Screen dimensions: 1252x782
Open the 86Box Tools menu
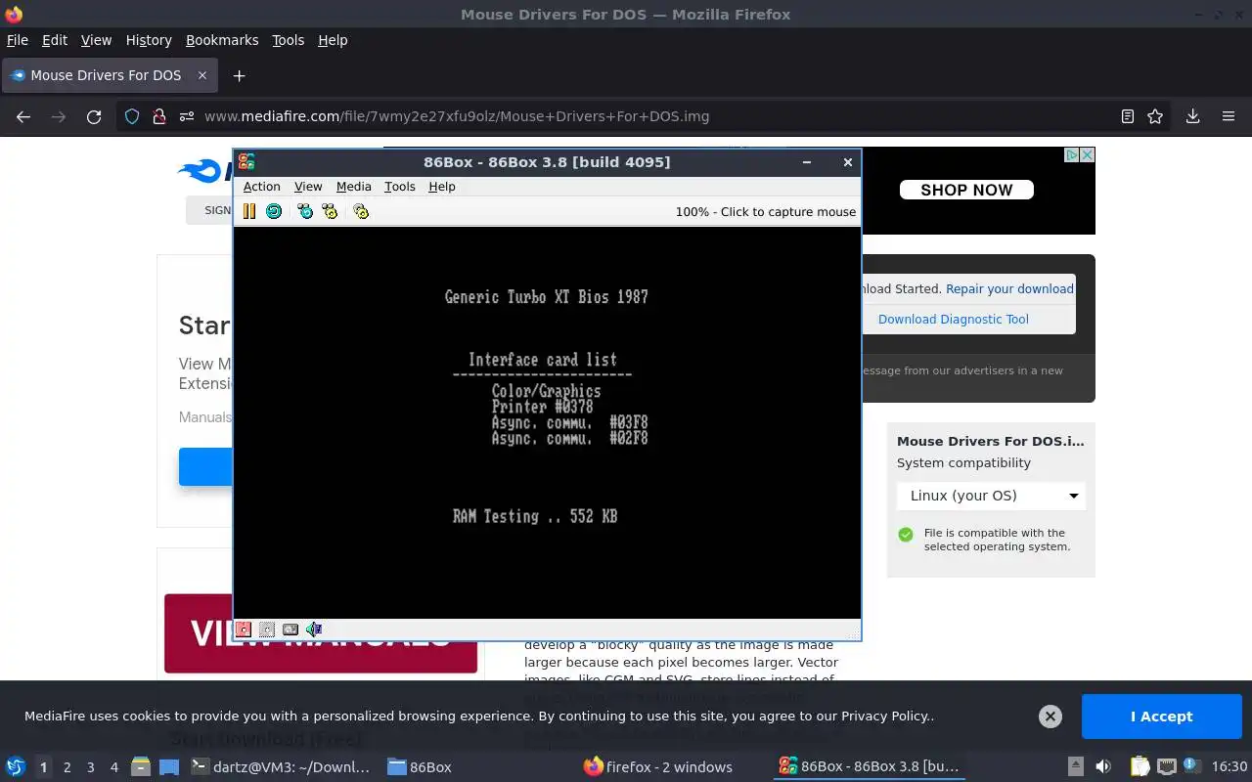399,187
